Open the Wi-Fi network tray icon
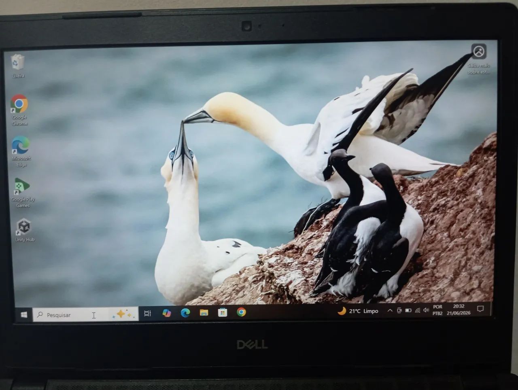Image resolution: width=518 pixels, height=390 pixels. pyautogui.click(x=417, y=310)
